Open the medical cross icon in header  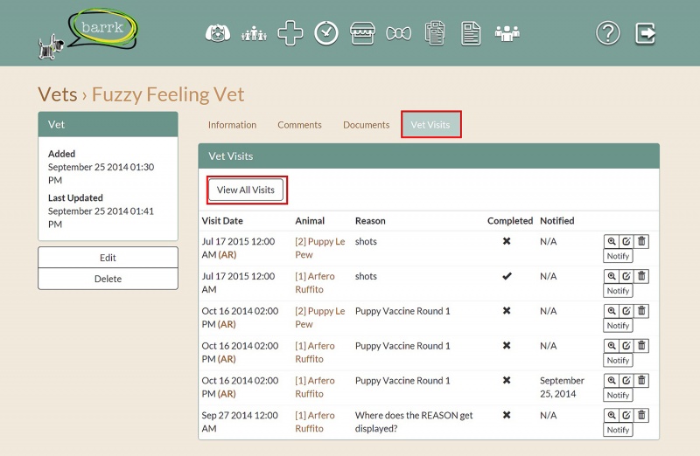click(290, 33)
